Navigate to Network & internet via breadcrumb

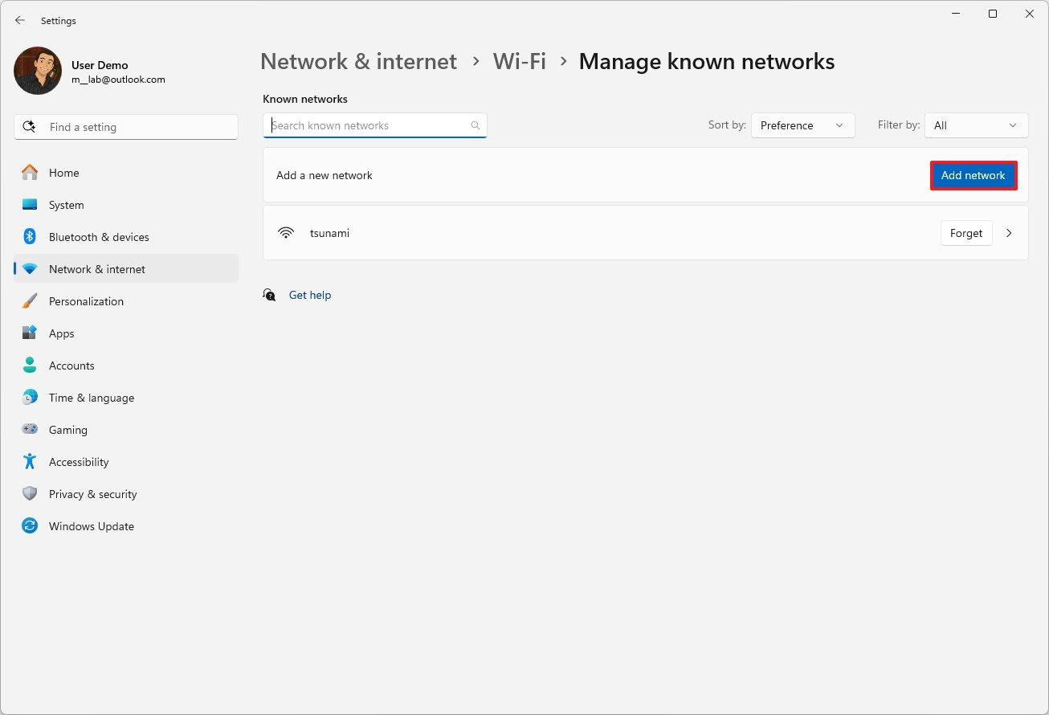click(x=358, y=61)
